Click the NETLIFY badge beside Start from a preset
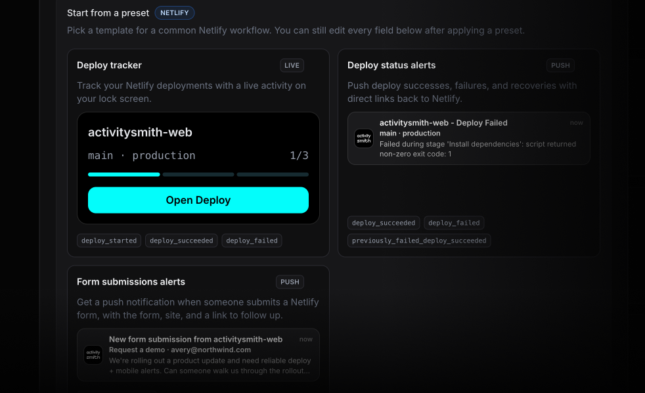 (x=175, y=12)
